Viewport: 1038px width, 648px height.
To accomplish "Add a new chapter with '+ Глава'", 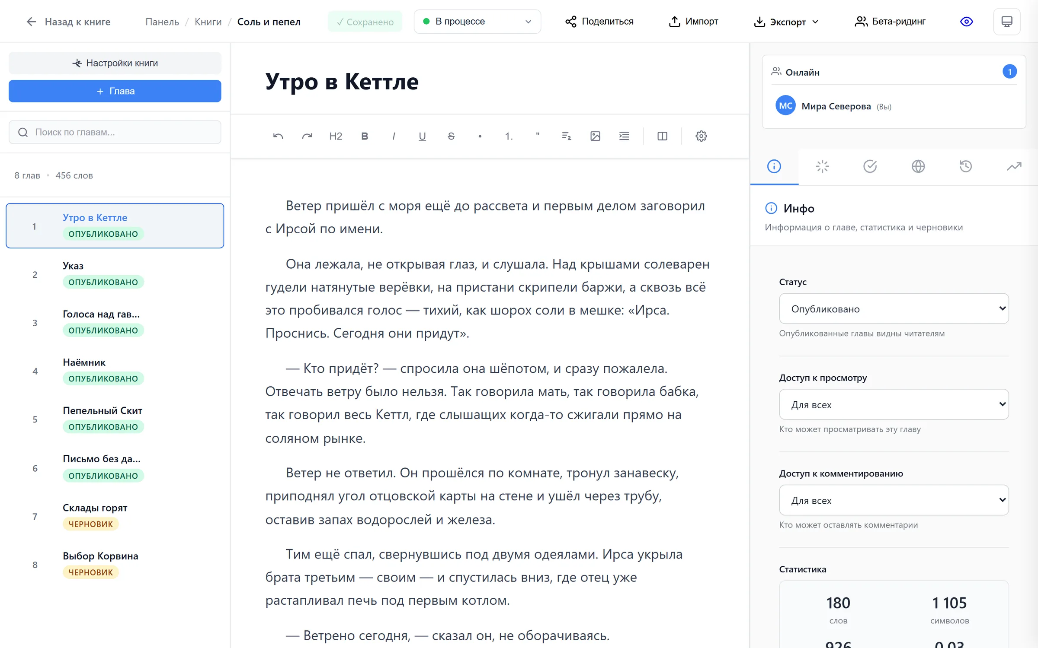I will 115,91.
